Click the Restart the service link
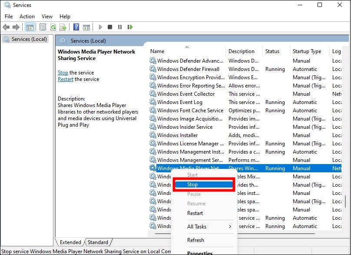Image resolution: width=351 pixels, height=255 pixels. point(65,79)
